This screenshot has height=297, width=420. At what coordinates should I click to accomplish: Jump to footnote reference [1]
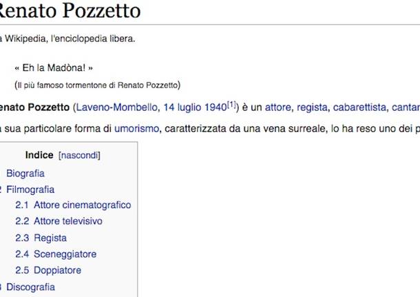pyautogui.click(x=232, y=104)
